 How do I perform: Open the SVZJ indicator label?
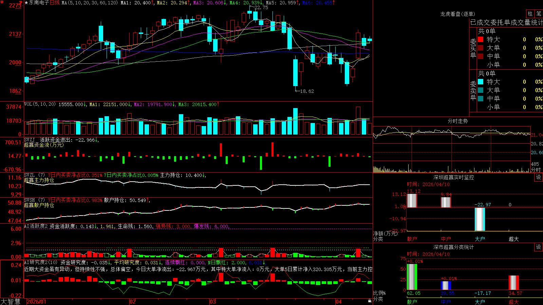tap(30, 140)
